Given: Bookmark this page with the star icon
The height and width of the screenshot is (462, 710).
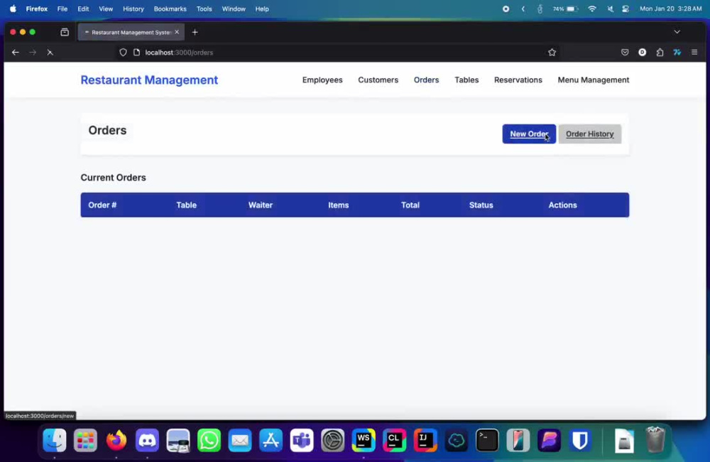Looking at the screenshot, I should [552, 52].
